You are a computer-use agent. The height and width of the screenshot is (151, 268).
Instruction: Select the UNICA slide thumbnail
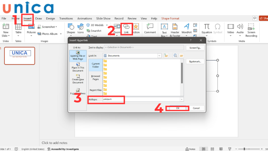click(x=20, y=56)
